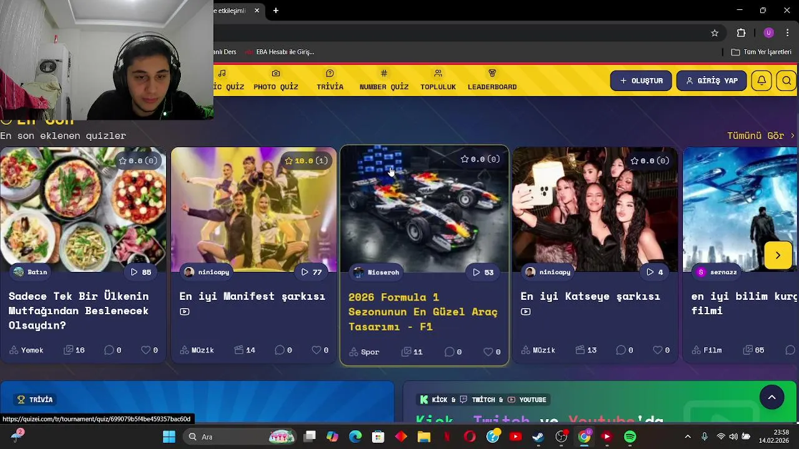The width and height of the screenshot is (799, 449).
Task: Click the play count 85 on the food quiz
Action: click(141, 272)
